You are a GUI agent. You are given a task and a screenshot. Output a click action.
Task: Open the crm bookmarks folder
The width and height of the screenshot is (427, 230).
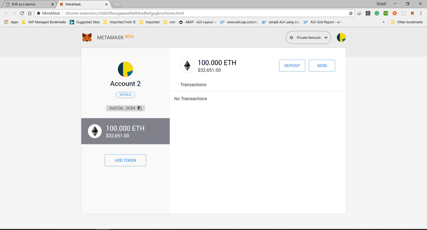coord(169,22)
